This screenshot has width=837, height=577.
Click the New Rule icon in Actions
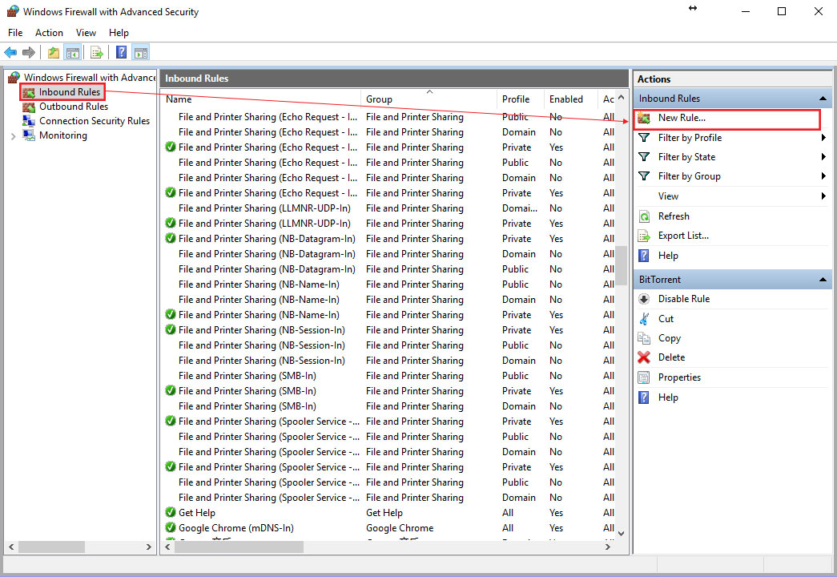[644, 118]
